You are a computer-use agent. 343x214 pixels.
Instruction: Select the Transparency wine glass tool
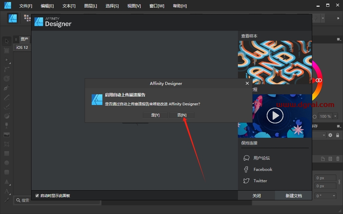point(7,125)
